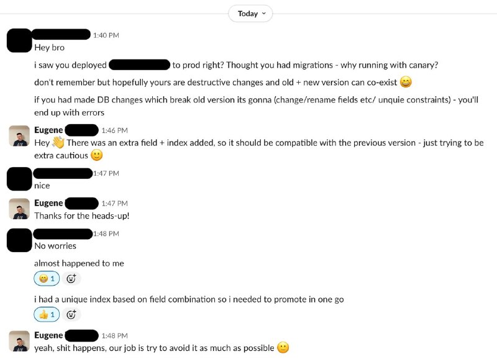Image resolution: width=497 pixels, height=362 pixels.
Task: Click the 1:40 PM timestamp
Action: (106, 35)
